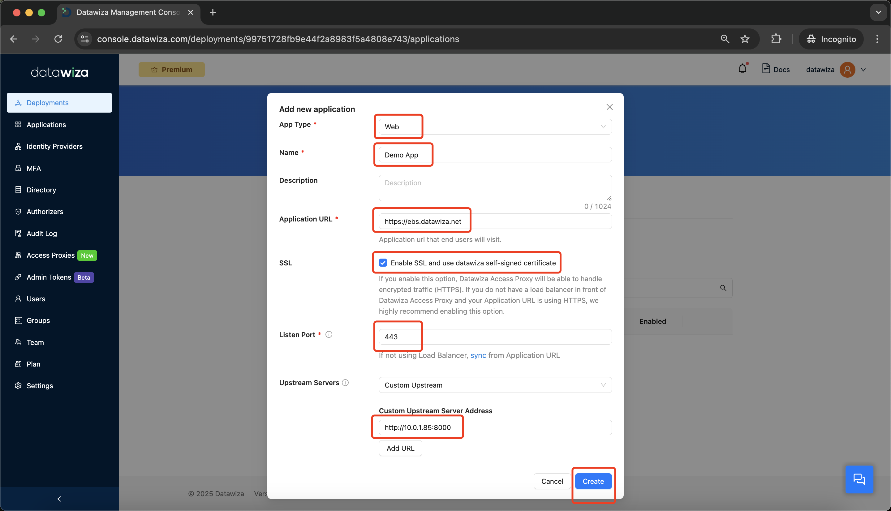
Task: Click the Name input field
Action: coord(495,155)
